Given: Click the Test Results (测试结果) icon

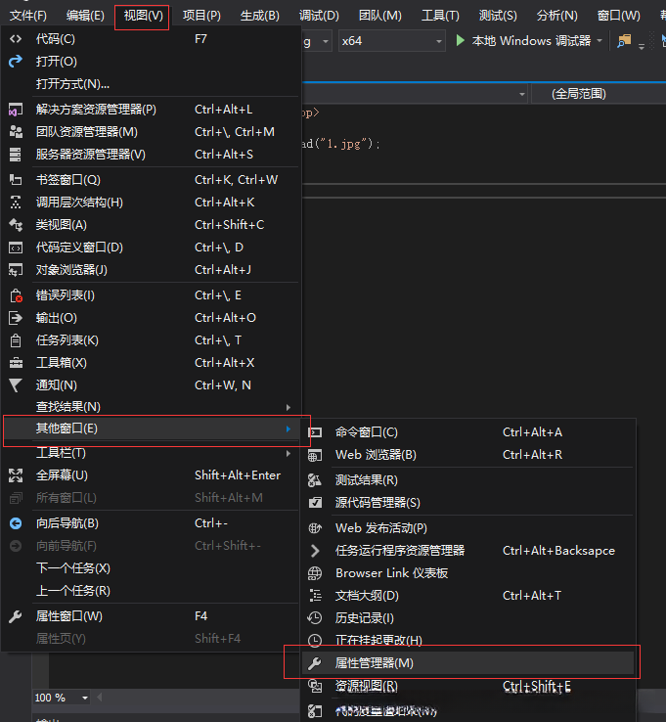Looking at the screenshot, I should pos(315,480).
